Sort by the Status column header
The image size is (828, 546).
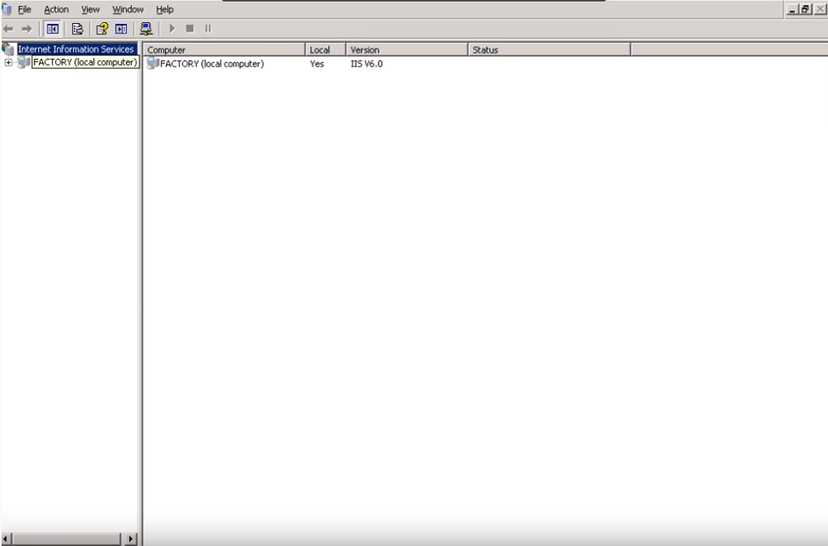tap(549, 50)
